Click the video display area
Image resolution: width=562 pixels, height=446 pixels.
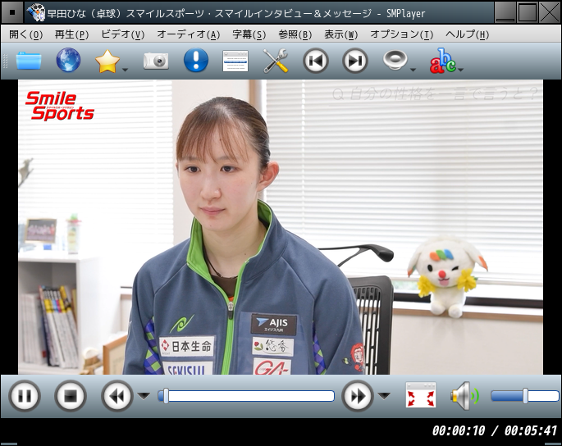point(281,227)
